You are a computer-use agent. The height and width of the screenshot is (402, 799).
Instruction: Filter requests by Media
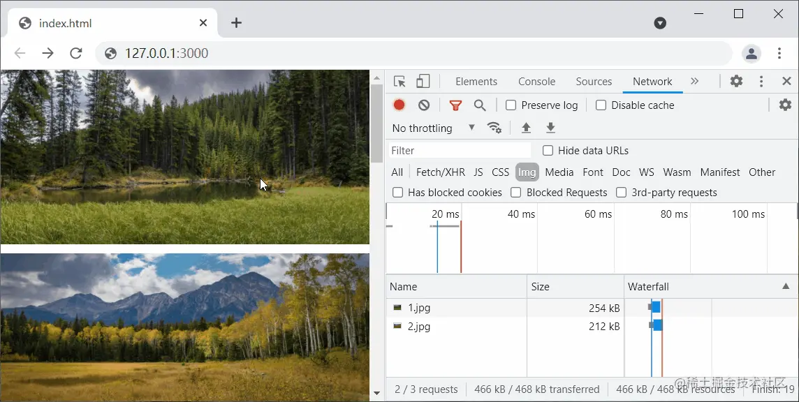pyautogui.click(x=559, y=172)
